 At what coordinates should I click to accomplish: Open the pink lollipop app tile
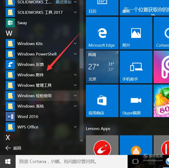click(x=161, y=67)
